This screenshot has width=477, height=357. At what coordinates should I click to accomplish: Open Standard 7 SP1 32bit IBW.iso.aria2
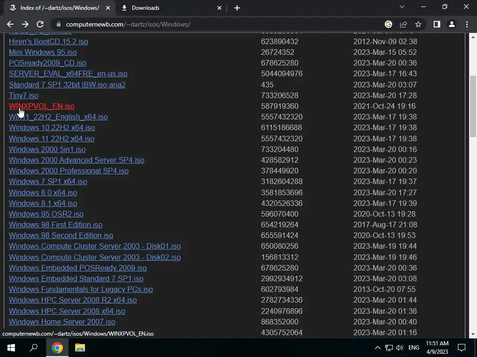coord(67,85)
